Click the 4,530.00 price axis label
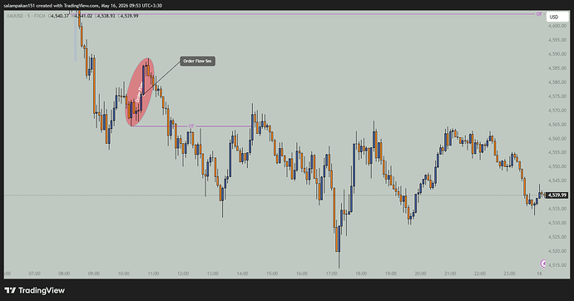Image resolution: width=574 pixels, height=301 pixels. click(x=557, y=223)
